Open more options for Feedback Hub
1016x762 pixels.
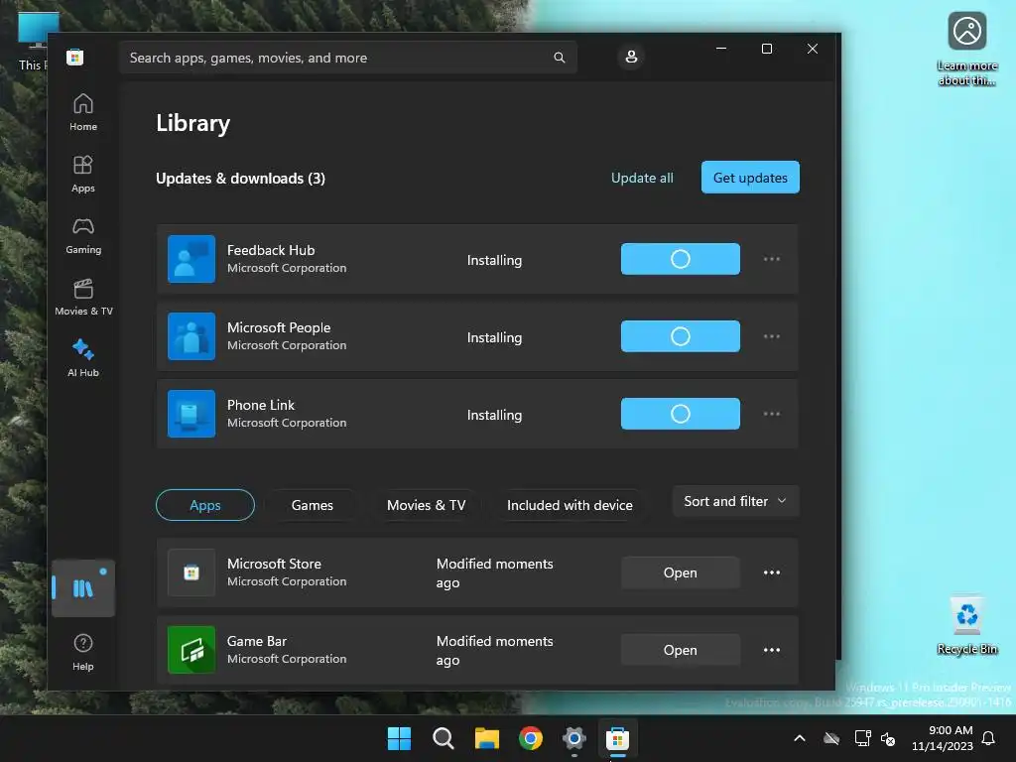(x=772, y=259)
